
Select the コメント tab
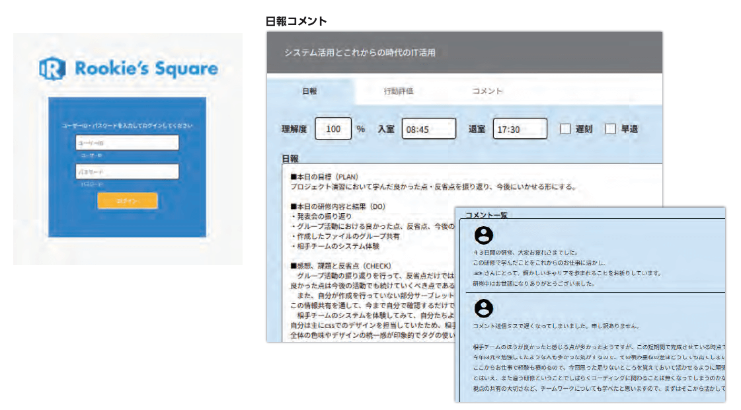pyautogui.click(x=487, y=91)
